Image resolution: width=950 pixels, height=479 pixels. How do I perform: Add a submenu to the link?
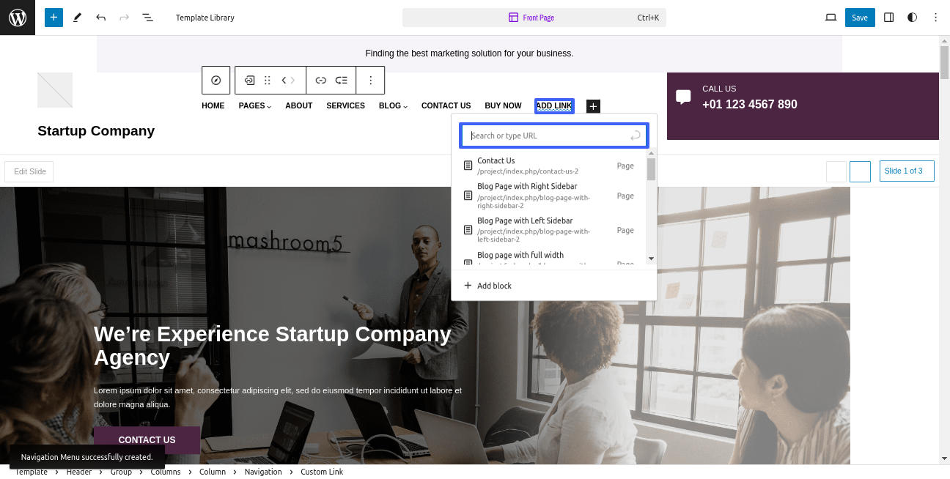[x=342, y=81]
